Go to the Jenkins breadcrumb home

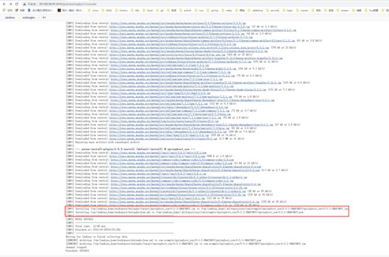pyautogui.click(x=10, y=17)
